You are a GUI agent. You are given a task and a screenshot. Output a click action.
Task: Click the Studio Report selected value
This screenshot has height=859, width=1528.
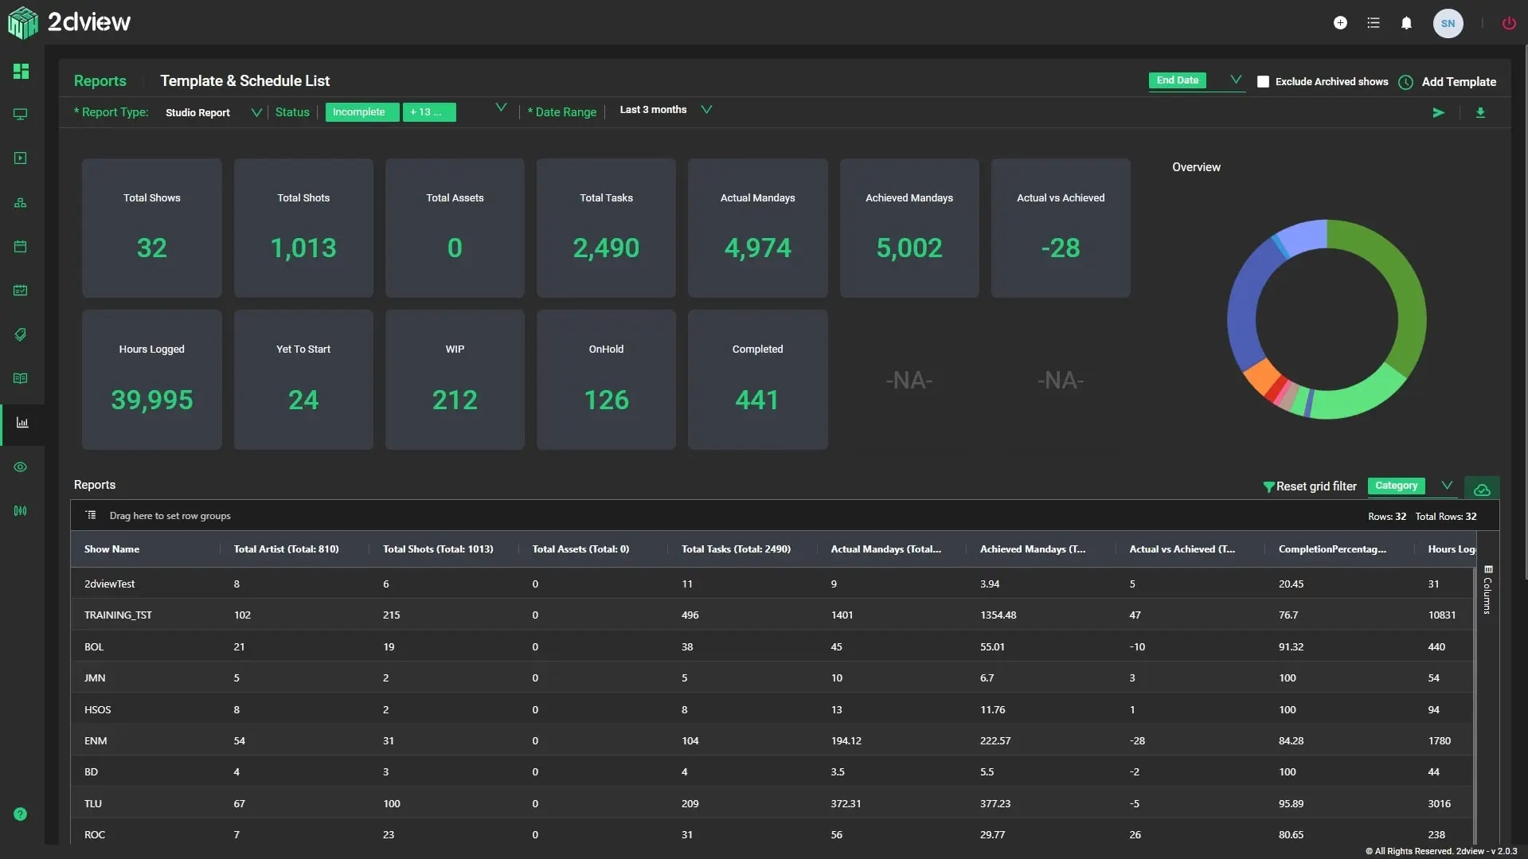tap(197, 113)
